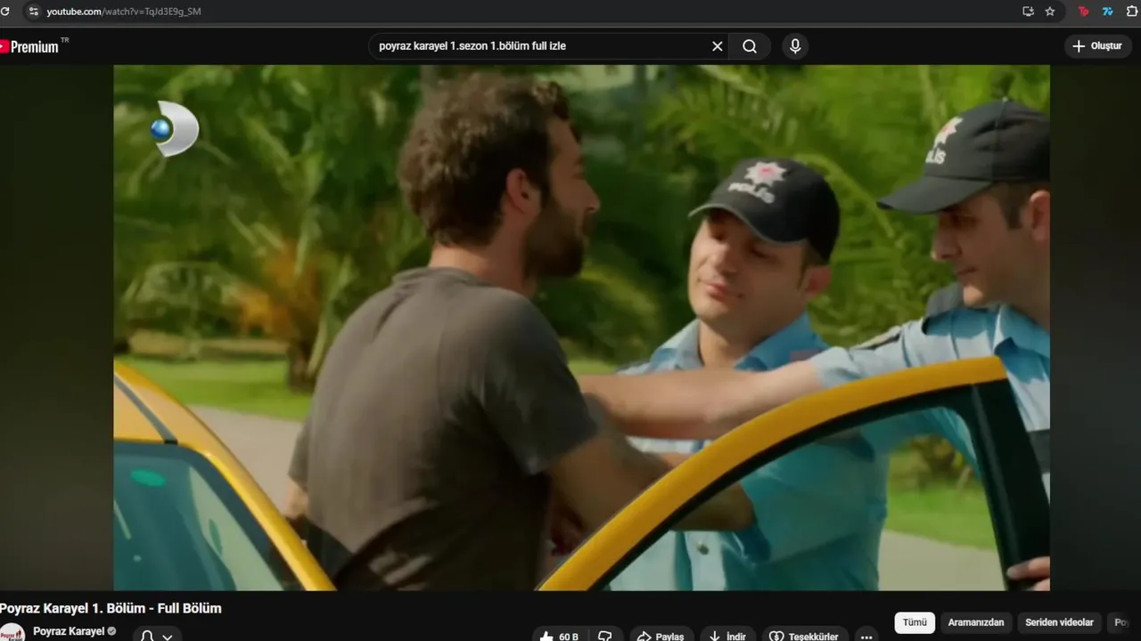Open the notification bell subscription dropdown
Viewport: 1141px width, 641px height.
(156, 636)
